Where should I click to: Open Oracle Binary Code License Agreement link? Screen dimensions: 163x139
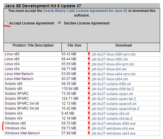pos(85,11)
